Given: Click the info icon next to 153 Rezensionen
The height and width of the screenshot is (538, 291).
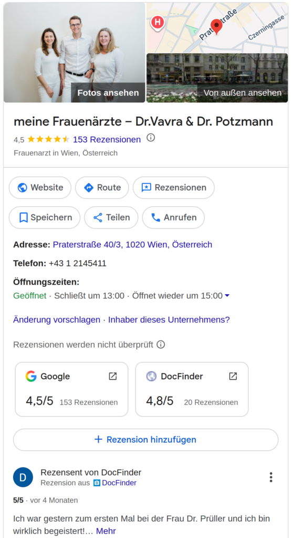Looking at the screenshot, I should tap(151, 138).
